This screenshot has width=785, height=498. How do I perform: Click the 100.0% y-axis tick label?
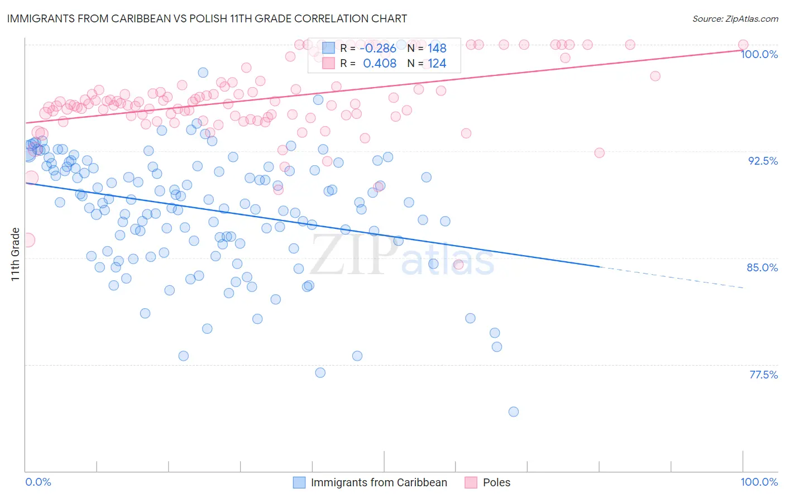[759, 54]
